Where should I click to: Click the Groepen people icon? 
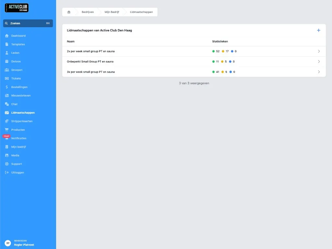pyautogui.click(x=7, y=70)
